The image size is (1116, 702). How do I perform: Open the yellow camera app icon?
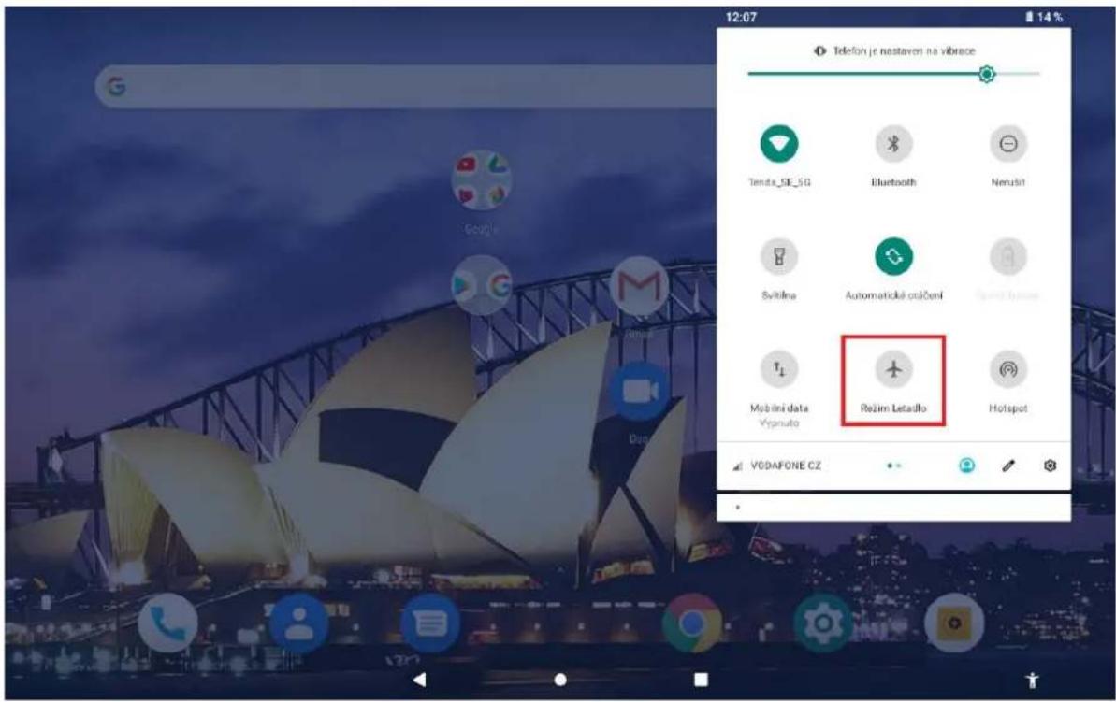tap(954, 623)
